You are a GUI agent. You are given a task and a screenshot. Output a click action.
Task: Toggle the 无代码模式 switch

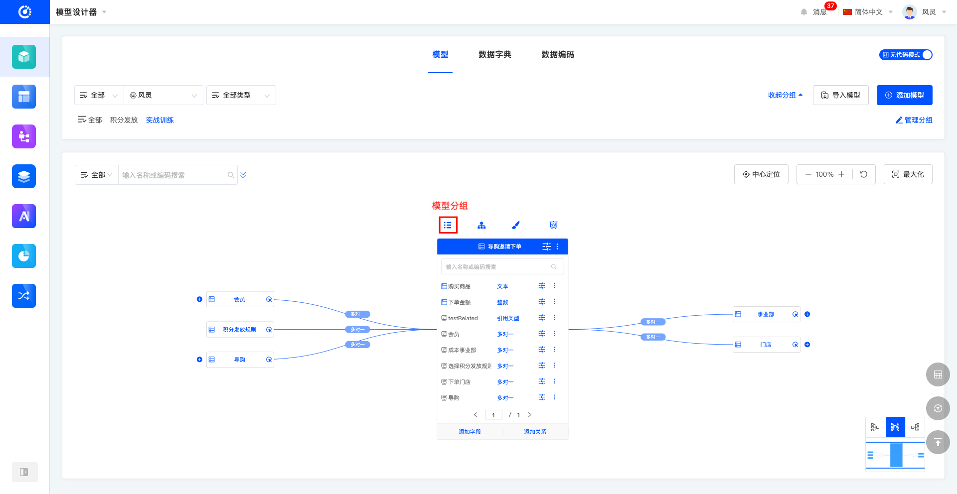(906, 55)
